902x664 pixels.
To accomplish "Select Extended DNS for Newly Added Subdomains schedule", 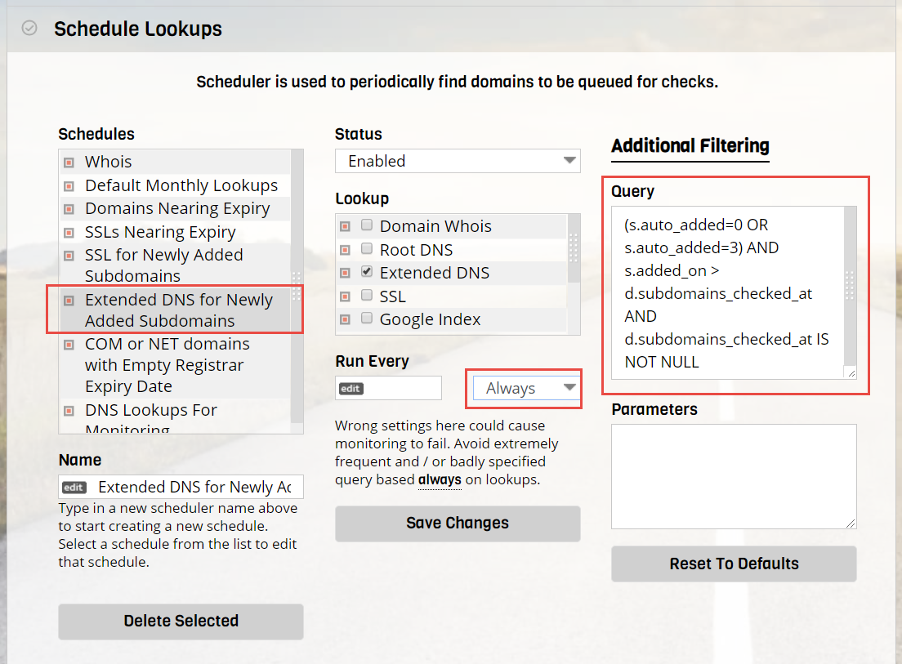I will pyautogui.click(x=175, y=310).
